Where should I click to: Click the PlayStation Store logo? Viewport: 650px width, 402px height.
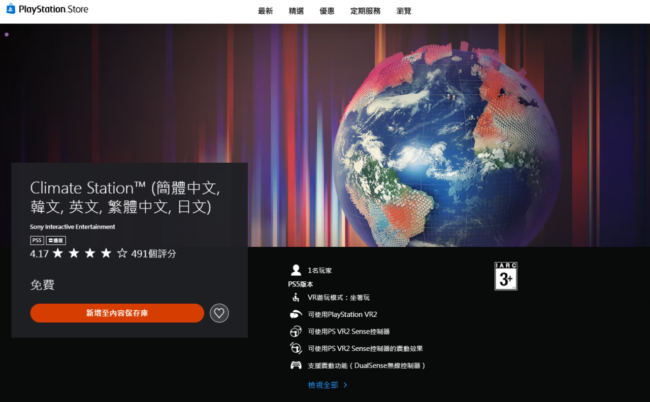(47, 9)
